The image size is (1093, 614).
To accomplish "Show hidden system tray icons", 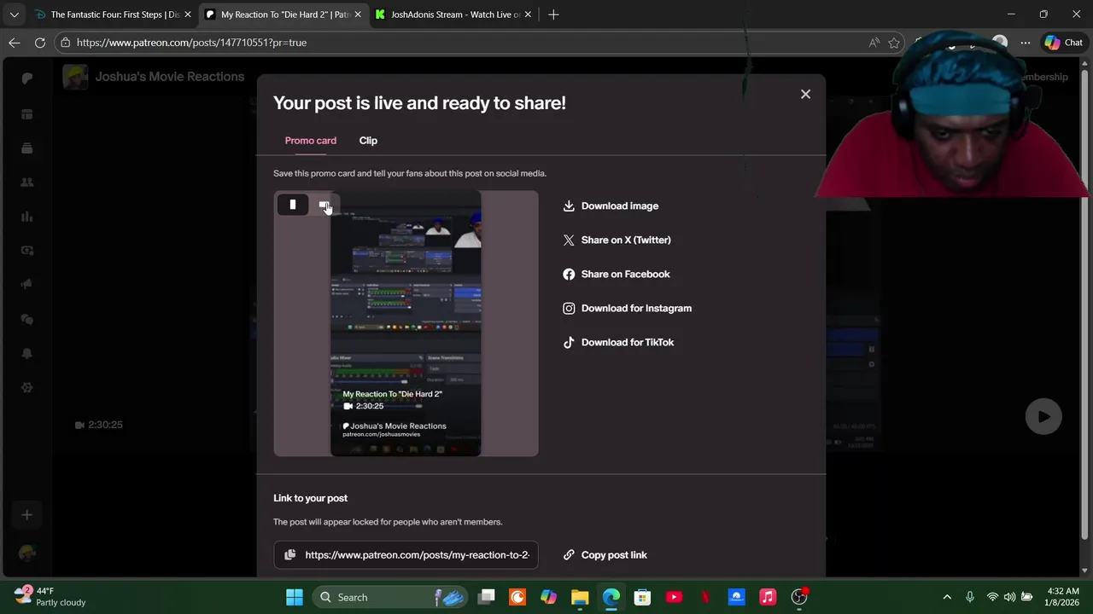I will (x=947, y=597).
